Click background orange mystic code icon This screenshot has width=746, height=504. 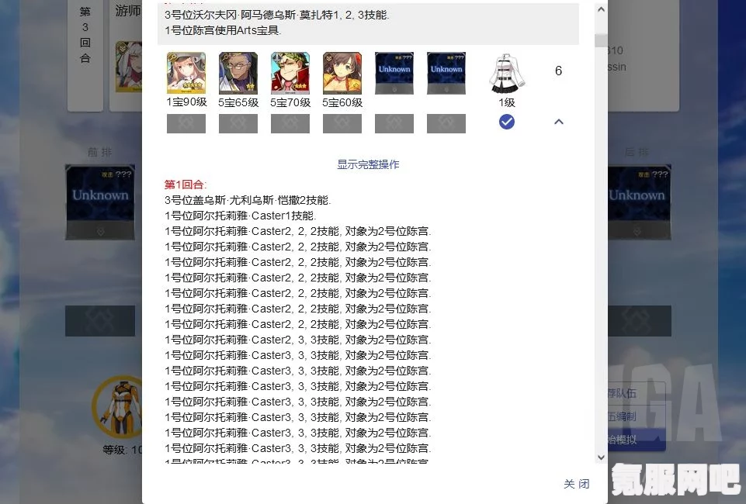118,406
